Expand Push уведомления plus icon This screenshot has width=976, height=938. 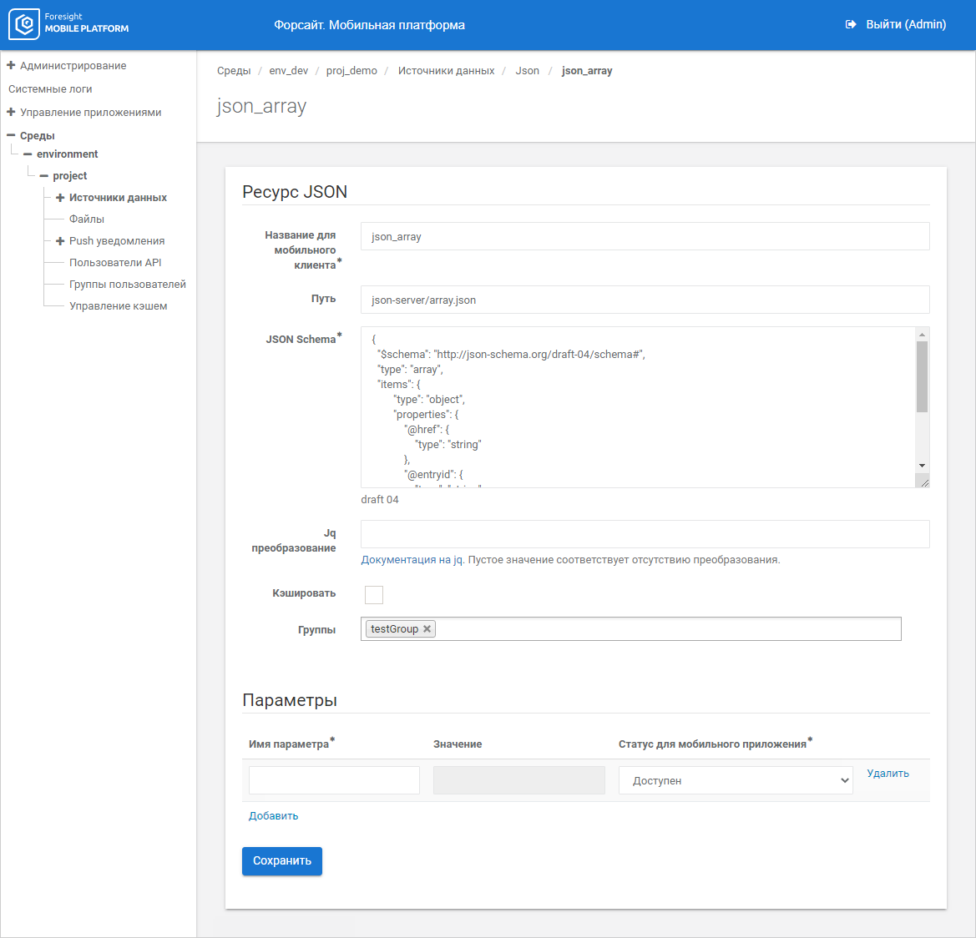[60, 241]
